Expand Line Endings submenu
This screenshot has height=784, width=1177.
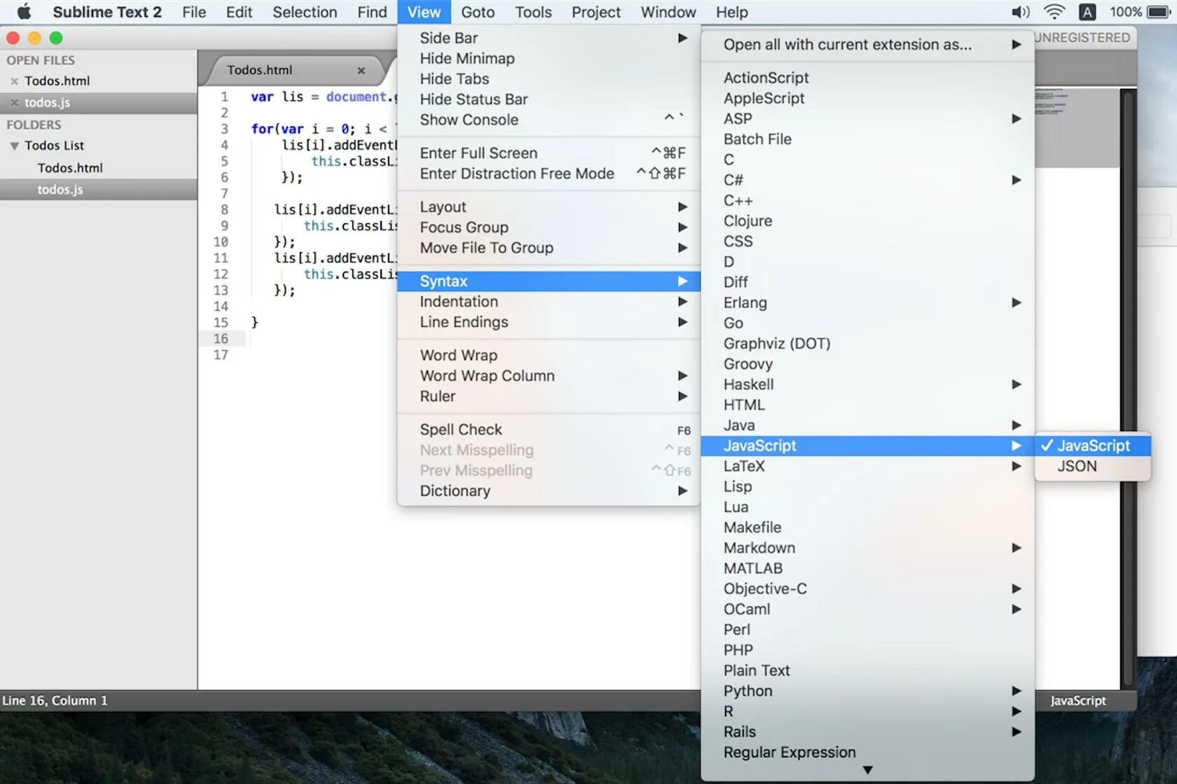(549, 322)
